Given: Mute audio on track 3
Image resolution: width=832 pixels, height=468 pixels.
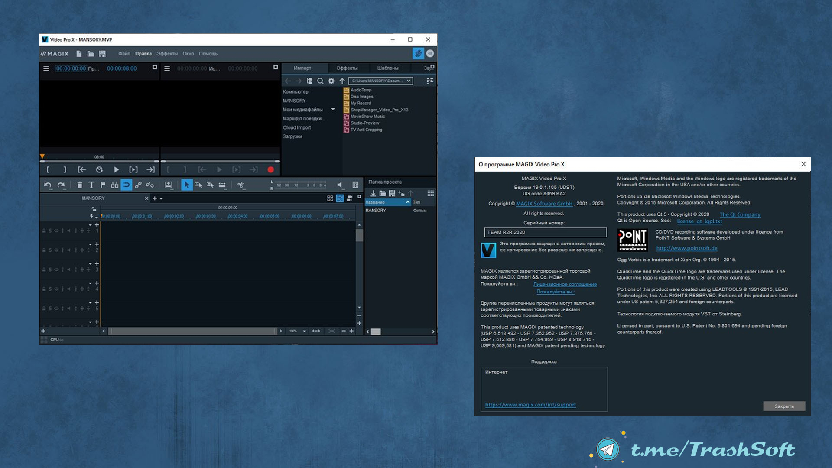Looking at the screenshot, I should 69,270.
